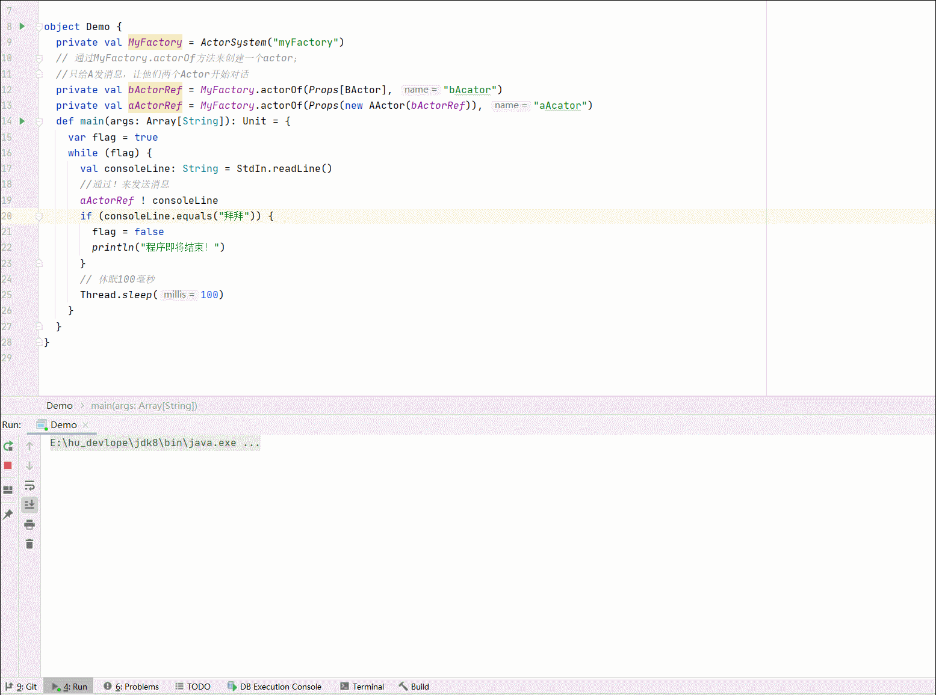Rerun the Demo program
The image size is (936, 695).
pos(8,446)
